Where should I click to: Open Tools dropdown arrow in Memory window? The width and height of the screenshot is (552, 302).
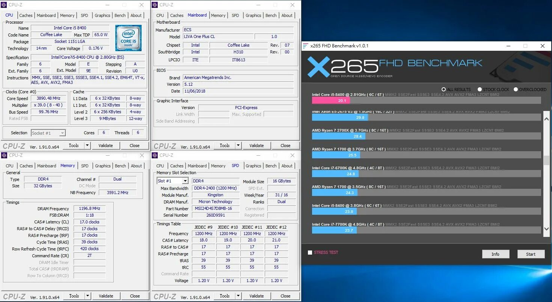[87, 296]
